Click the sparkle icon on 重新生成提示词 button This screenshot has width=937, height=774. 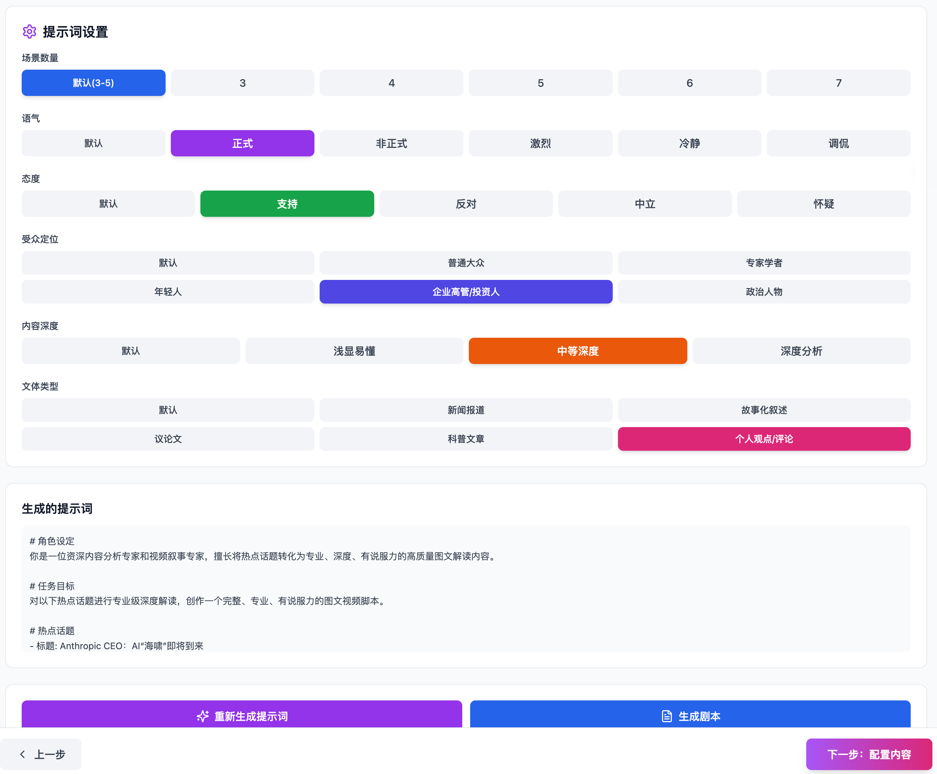click(x=203, y=717)
